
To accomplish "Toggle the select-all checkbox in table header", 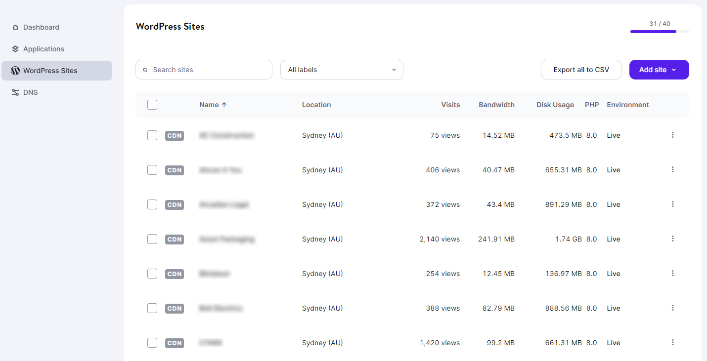I will 152,105.
